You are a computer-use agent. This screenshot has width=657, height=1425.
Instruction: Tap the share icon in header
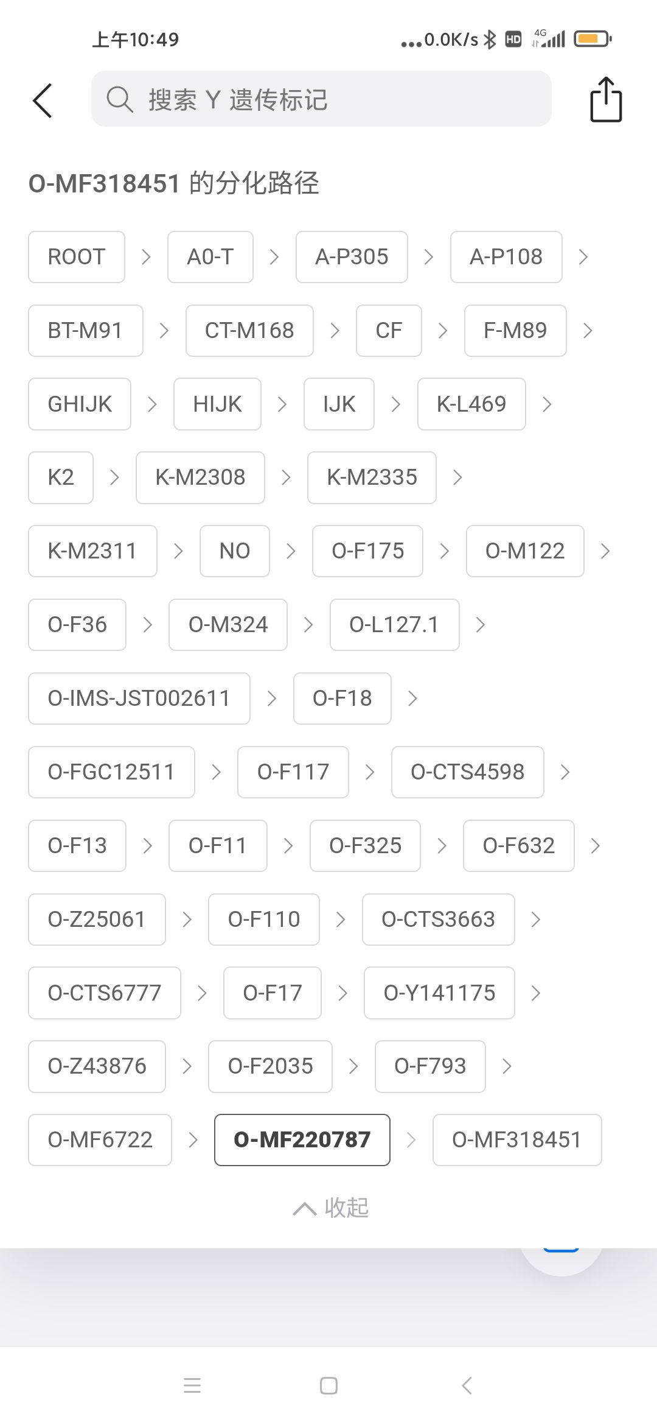coord(606,100)
